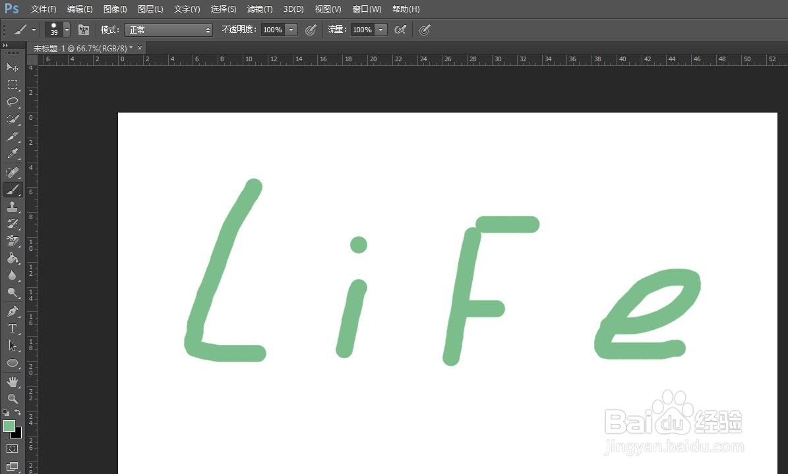This screenshot has width=788, height=474.
Task: Open the 视图(V) menu
Action: (x=328, y=9)
